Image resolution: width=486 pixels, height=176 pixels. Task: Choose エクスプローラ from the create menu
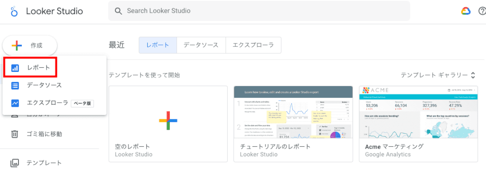(x=55, y=103)
